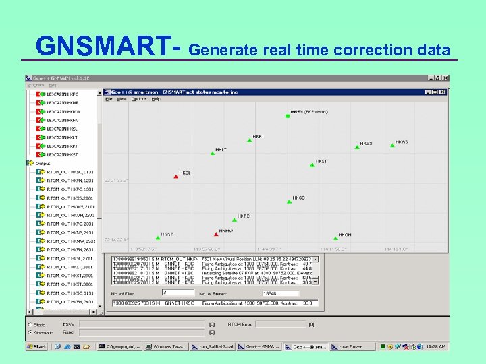Click the tree panel scroll down arrow
The width and height of the screenshot is (486, 364).
(99, 306)
